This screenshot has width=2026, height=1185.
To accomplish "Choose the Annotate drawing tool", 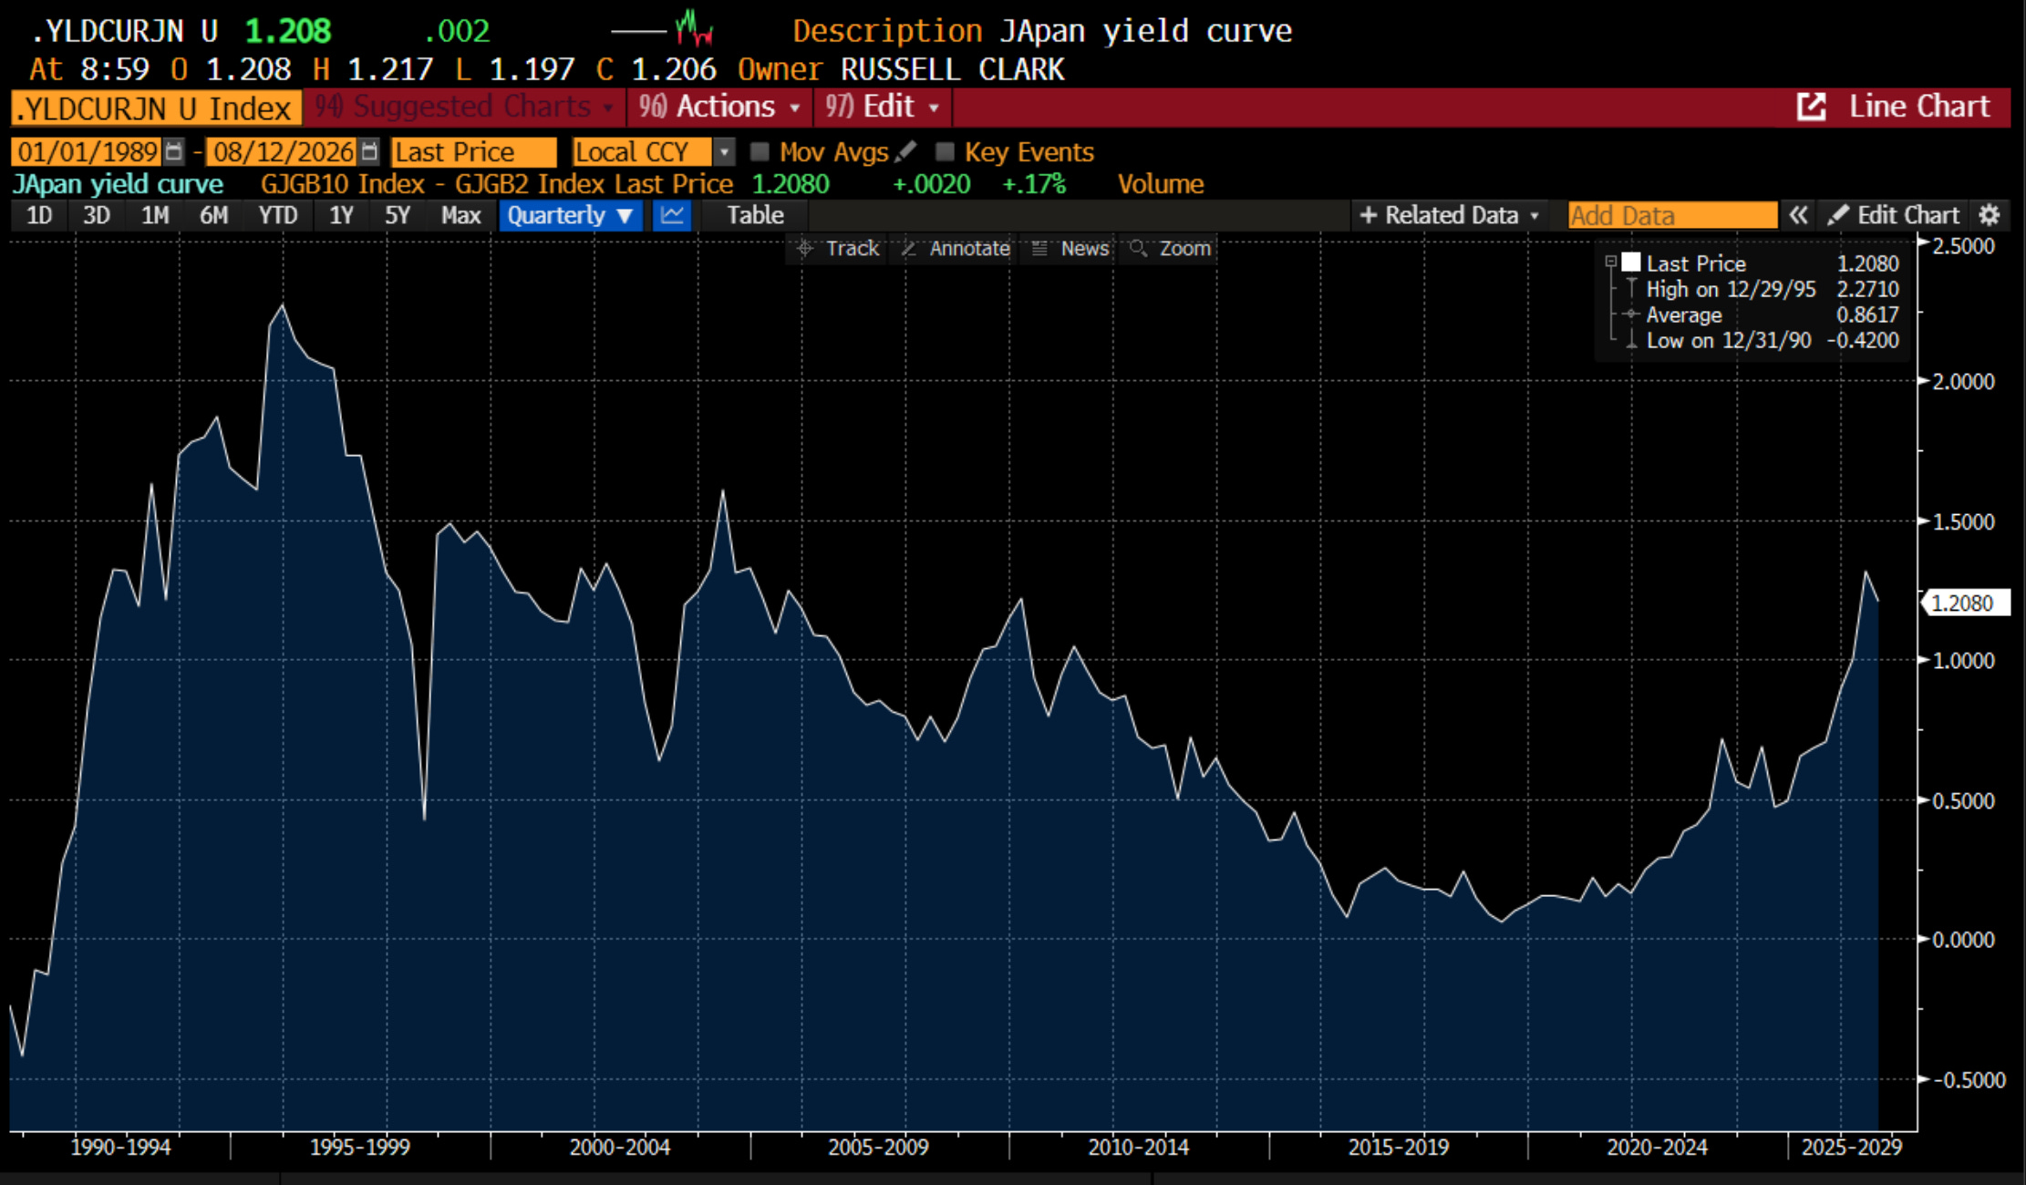I will click(x=955, y=248).
